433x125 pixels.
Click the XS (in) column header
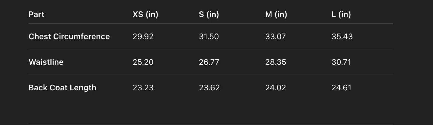pos(145,14)
